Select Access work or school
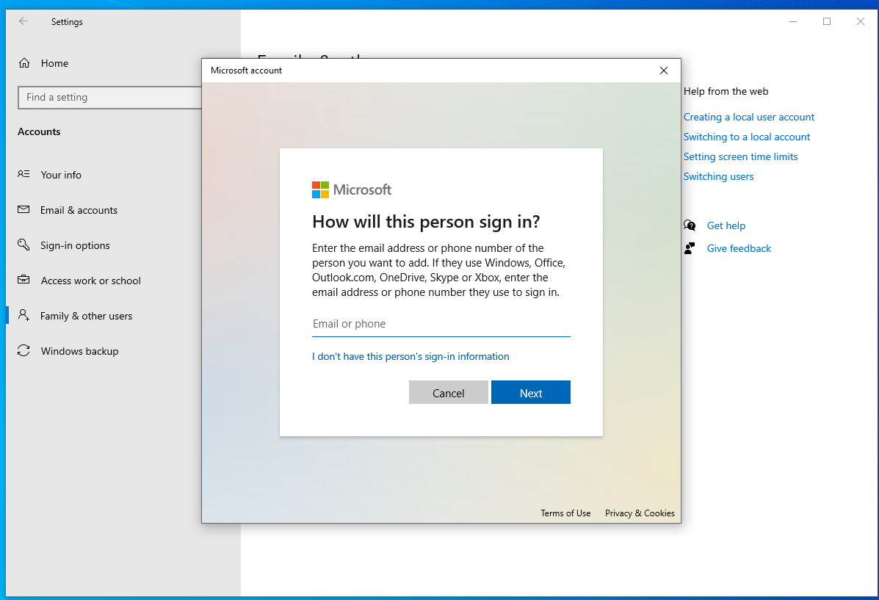Viewport: 879px width, 600px height. pyautogui.click(x=91, y=281)
